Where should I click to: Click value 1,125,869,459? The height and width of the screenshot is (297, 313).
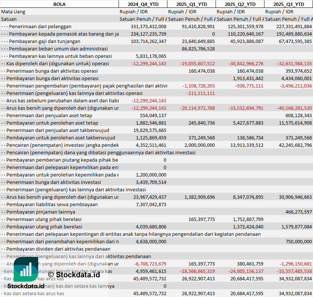point(151,138)
